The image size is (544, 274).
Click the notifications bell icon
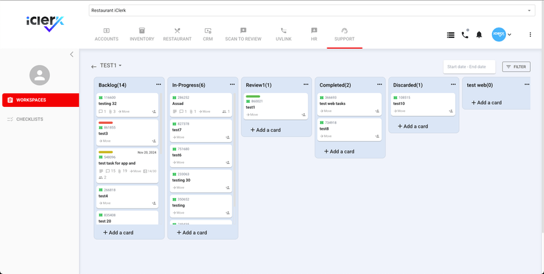(x=479, y=35)
